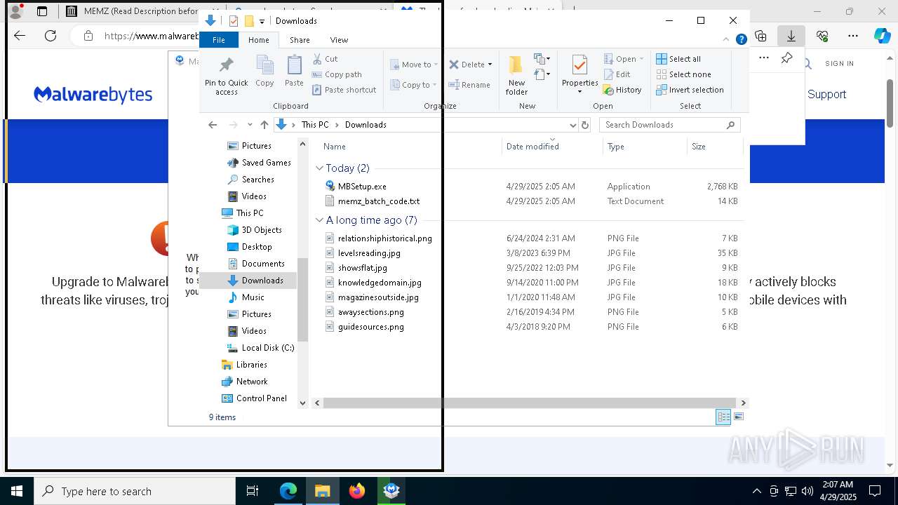Pin the Edge downloads flyout
The height and width of the screenshot is (505, 898).
click(x=786, y=58)
